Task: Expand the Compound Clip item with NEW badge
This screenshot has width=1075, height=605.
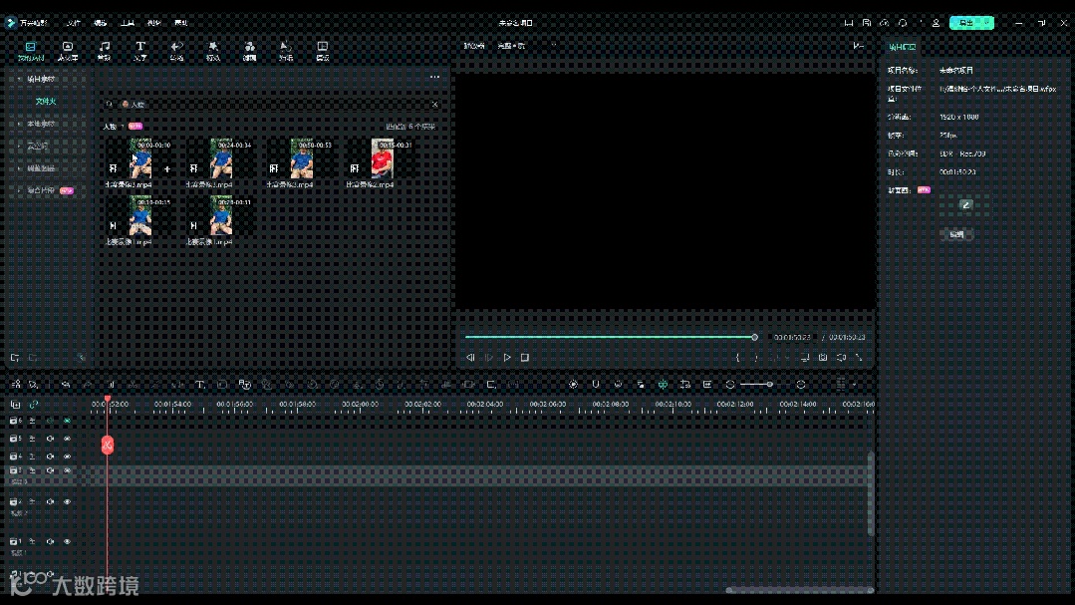Action: (x=19, y=190)
